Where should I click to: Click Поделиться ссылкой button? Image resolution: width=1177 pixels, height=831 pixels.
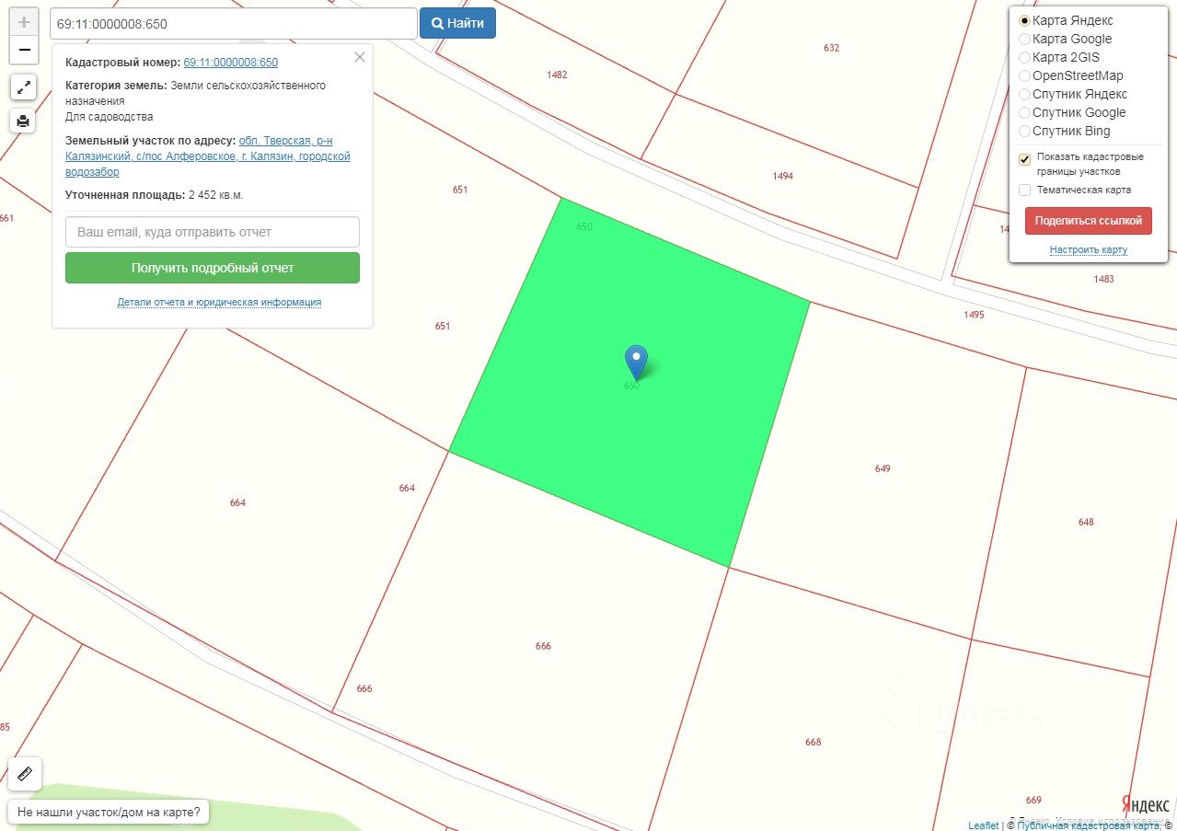1088,221
